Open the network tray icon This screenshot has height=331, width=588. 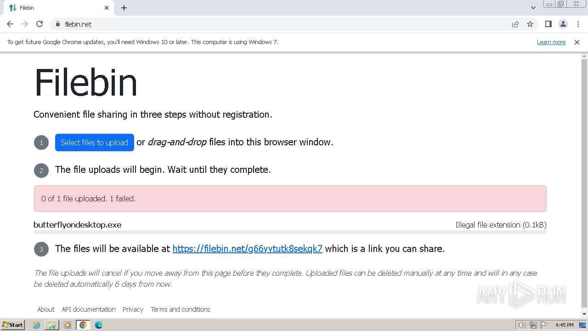pos(533,325)
